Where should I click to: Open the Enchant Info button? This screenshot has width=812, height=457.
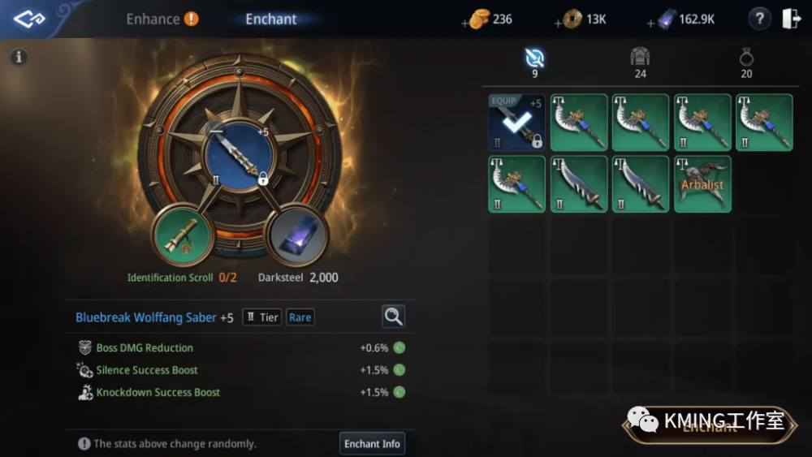click(372, 443)
